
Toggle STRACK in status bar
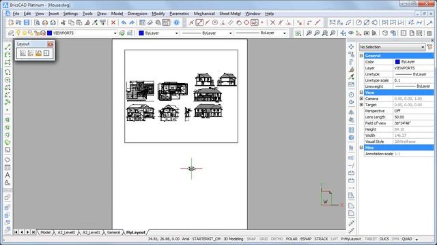pos(321,239)
